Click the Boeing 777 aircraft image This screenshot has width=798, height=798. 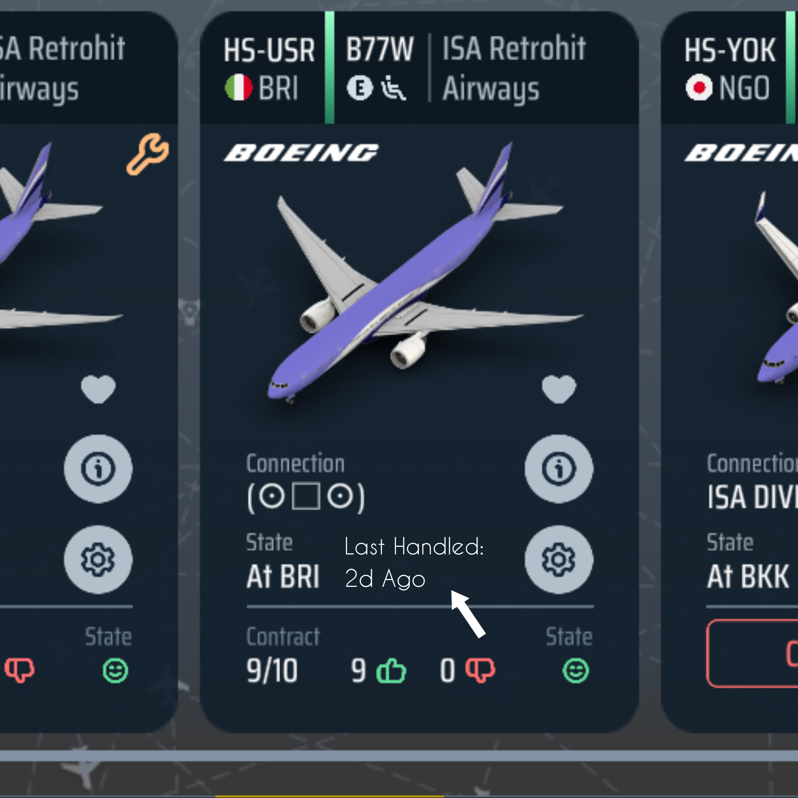tap(425, 274)
